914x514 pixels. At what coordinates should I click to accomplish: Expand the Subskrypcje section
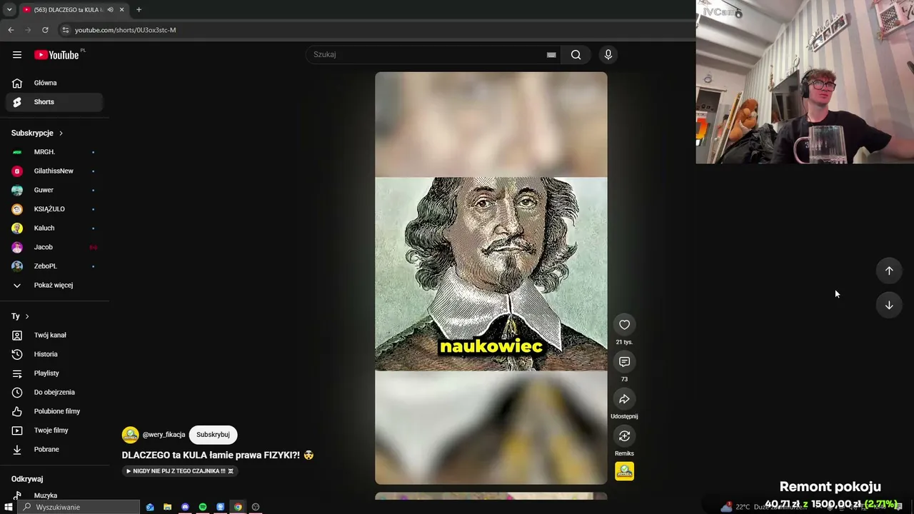pyautogui.click(x=61, y=133)
